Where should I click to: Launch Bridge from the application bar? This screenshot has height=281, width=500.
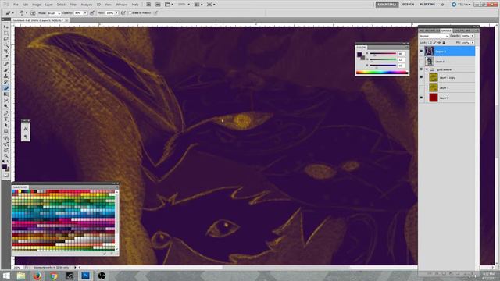[x=148, y=5]
